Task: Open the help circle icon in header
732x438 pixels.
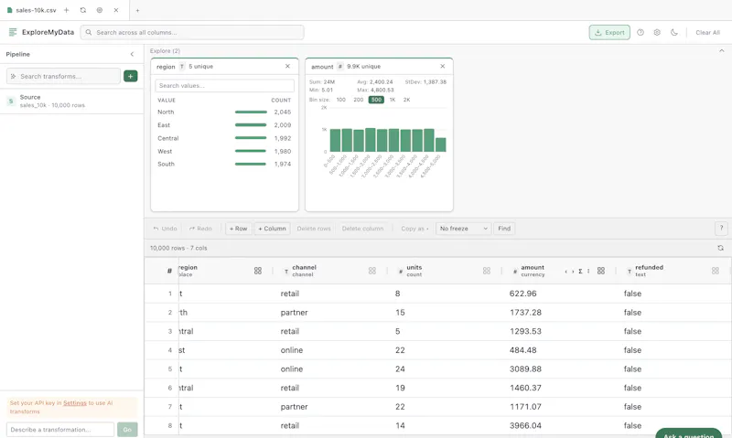Action: point(640,32)
